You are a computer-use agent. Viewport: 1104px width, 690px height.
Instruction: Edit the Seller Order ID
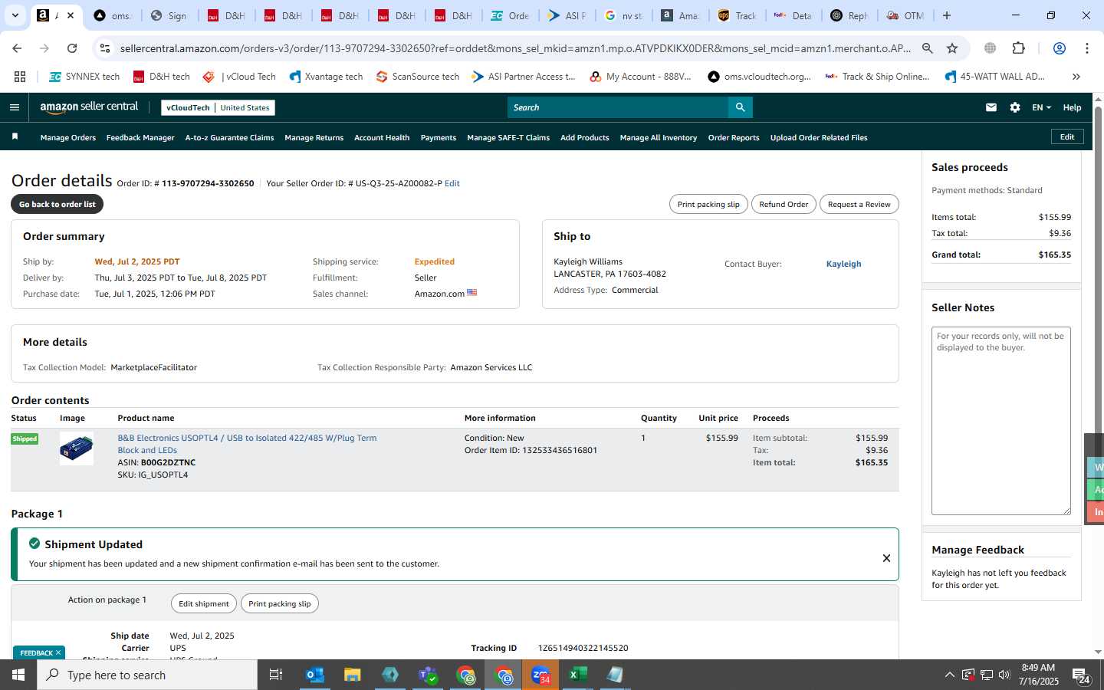point(452,183)
